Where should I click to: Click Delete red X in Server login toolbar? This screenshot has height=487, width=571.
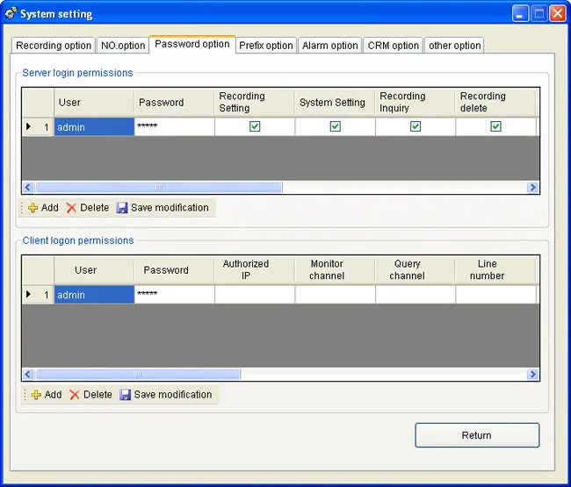point(71,208)
